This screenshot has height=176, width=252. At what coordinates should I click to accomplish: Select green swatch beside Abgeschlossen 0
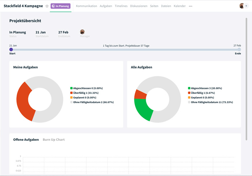pos(71,88)
